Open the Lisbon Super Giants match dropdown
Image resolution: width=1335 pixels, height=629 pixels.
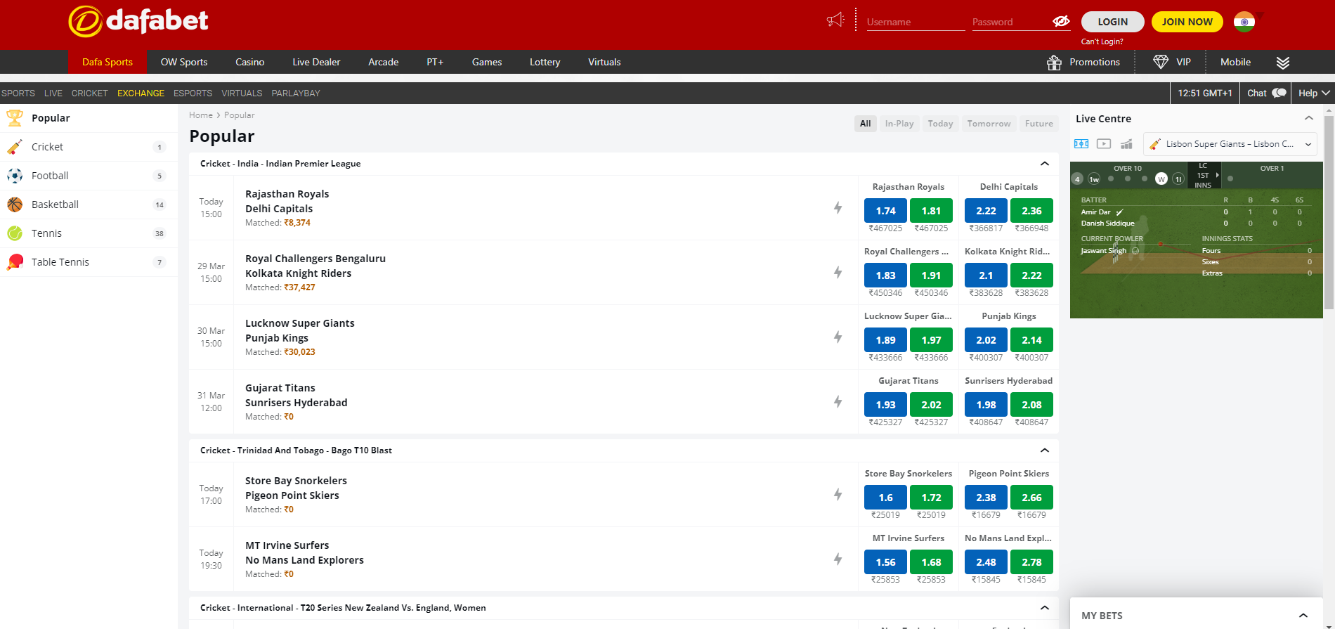[1230, 144]
